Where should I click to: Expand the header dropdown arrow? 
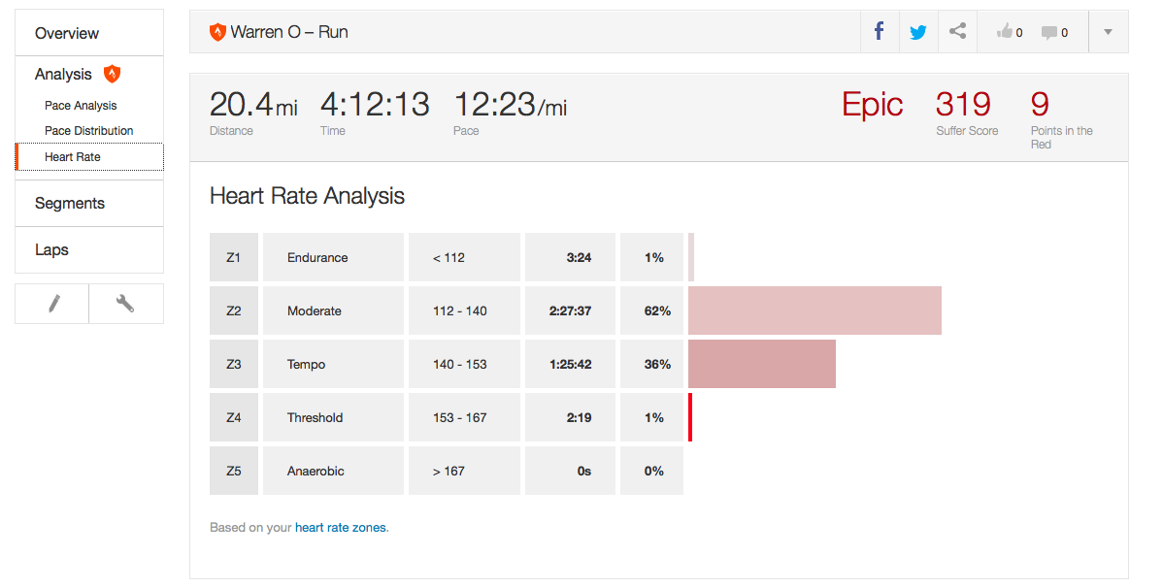[x=1108, y=32]
